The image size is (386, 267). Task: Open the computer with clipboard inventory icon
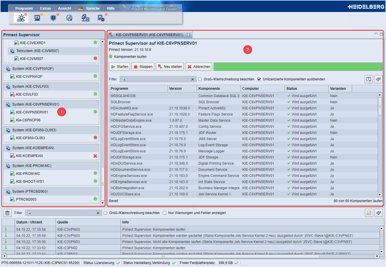(x=85, y=18)
